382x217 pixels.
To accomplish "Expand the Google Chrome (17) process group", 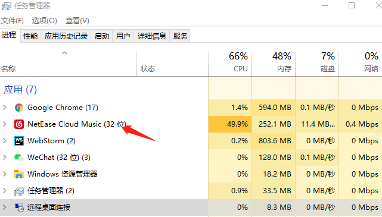I will (4, 107).
